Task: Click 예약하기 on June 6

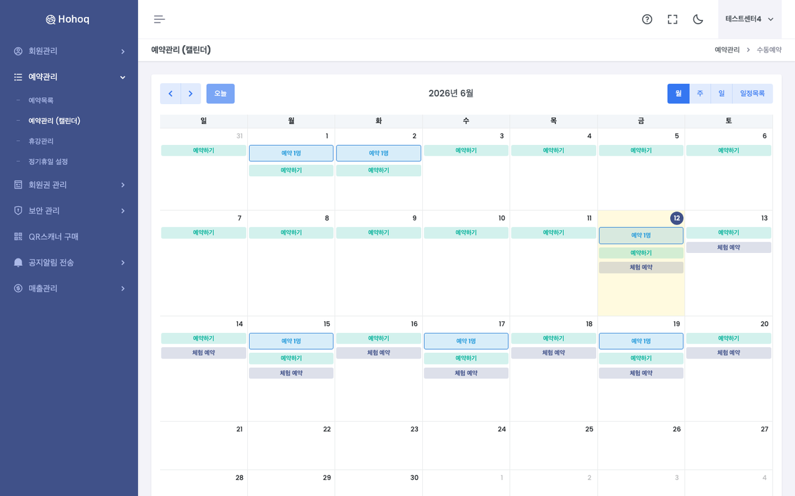Action: 729,151
